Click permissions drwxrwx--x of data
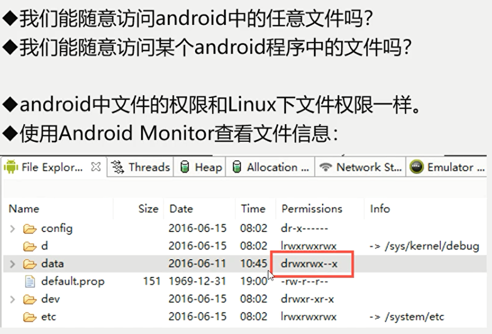The image size is (492, 334). pyautogui.click(x=309, y=264)
